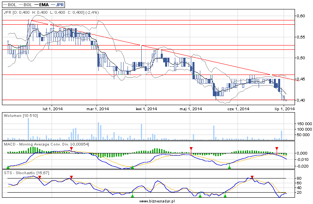Click the maj 1, 2014 date label

[191, 109]
